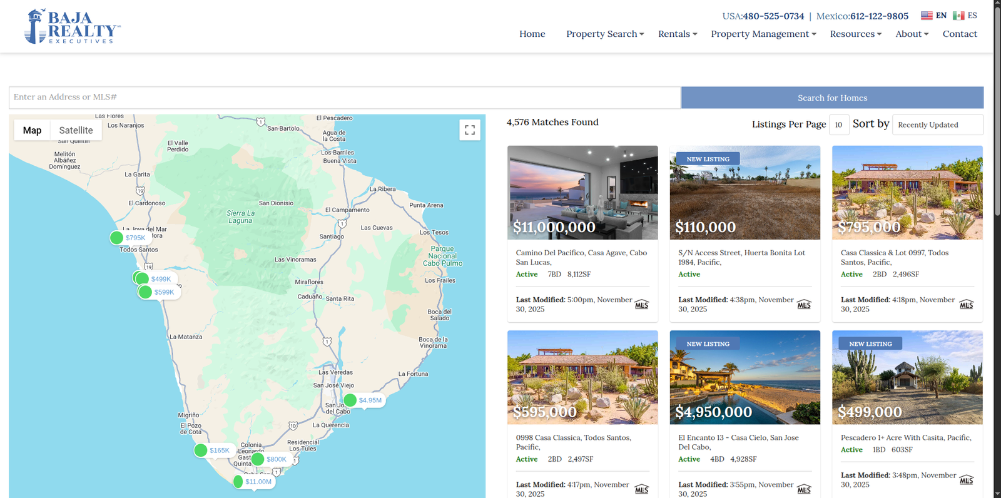Viewport: 1001px width, 498px height.
Task: Click the Baja Realty Executives logo
Action: (72, 26)
